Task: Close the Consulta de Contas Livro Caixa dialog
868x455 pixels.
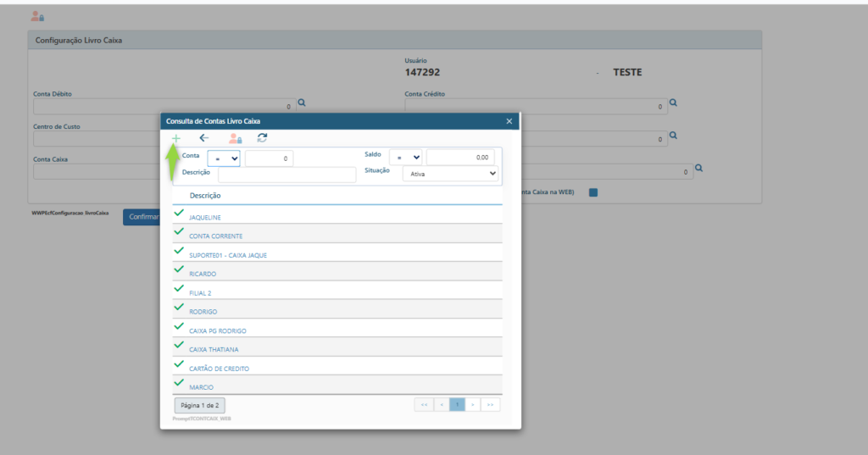Action: pos(509,121)
